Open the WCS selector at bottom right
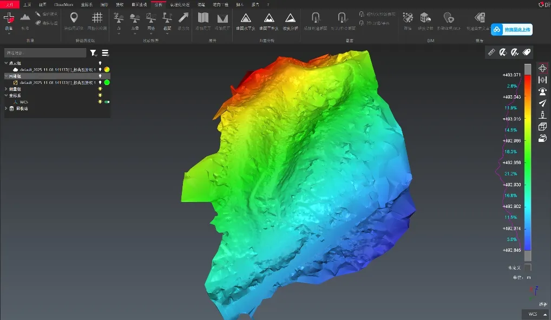The width and height of the screenshot is (551, 320). pyautogui.click(x=536, y=315)
